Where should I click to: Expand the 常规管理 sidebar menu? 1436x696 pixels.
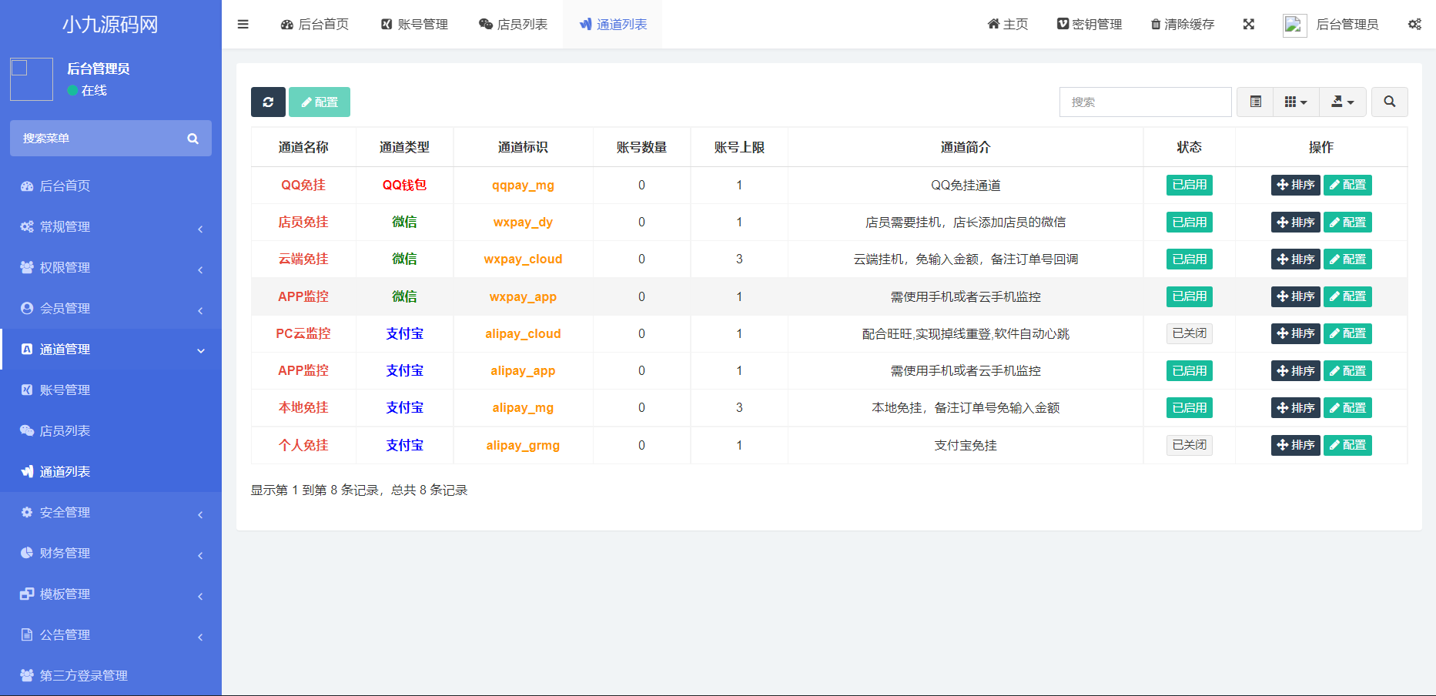(111, 226)
